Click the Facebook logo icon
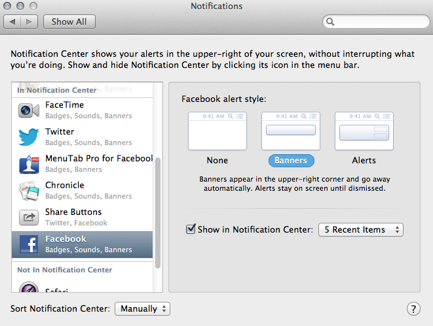The width and height of the screenshot is (433, 326). tap(29, 244)
